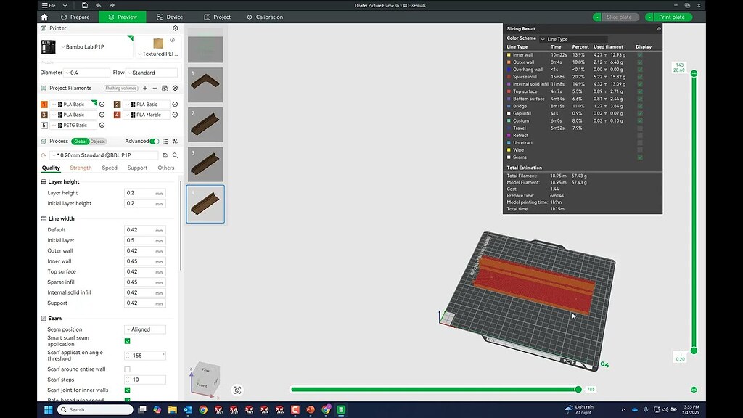This screenshot has height=418, width=743.
Task: Show bed plate type info icon
Action: tap(173, 41)
